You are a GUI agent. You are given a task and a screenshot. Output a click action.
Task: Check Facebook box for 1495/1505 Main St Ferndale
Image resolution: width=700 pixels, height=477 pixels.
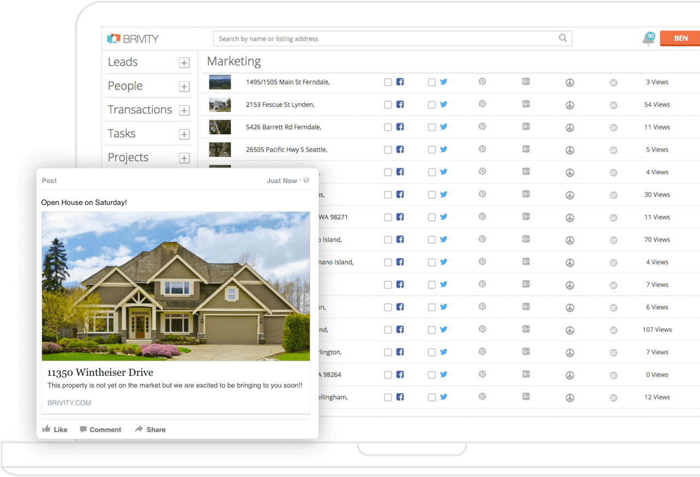coord(388,83)
